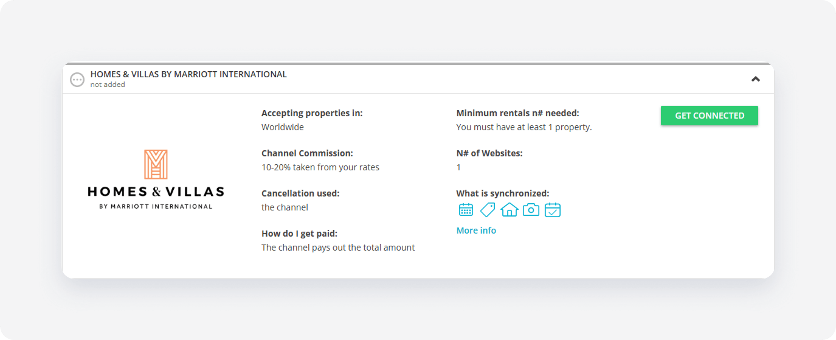Open the More info link
Viewport: 836px width, 340px height.
tap(476, 231)
